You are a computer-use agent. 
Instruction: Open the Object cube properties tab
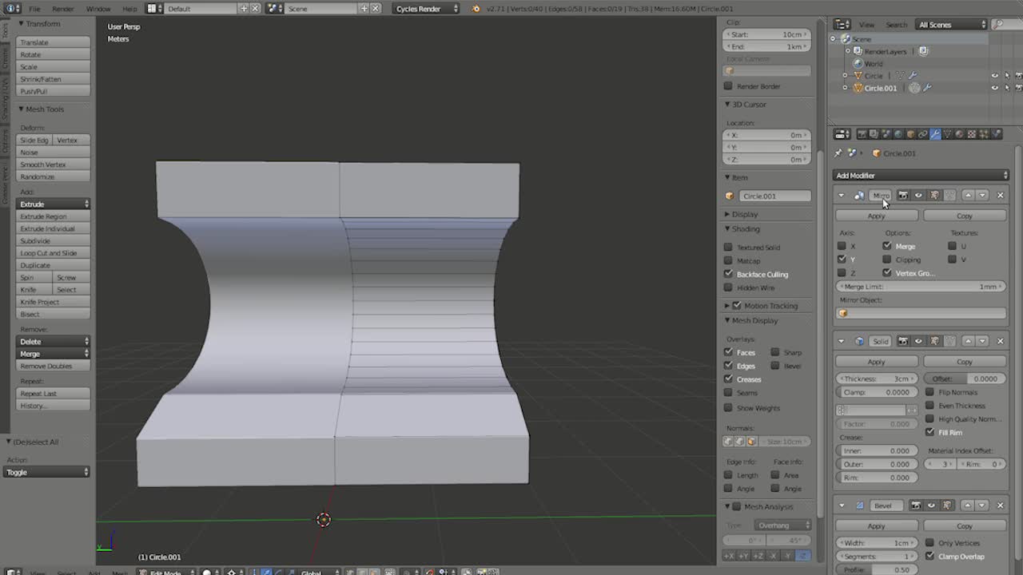(x=910, y=134)
